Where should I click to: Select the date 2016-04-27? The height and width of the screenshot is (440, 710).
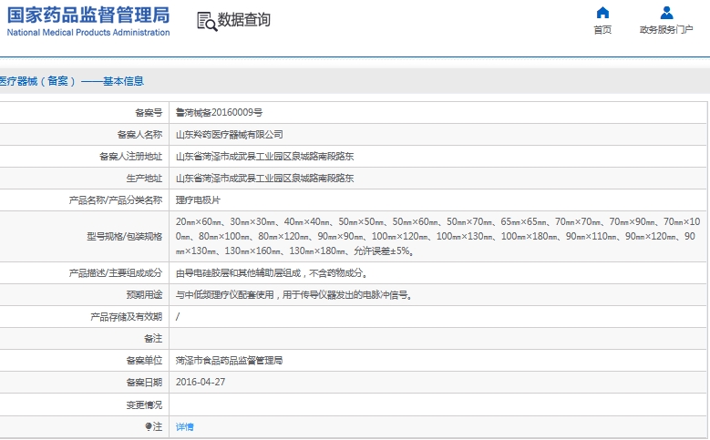(x=201, y=382)
